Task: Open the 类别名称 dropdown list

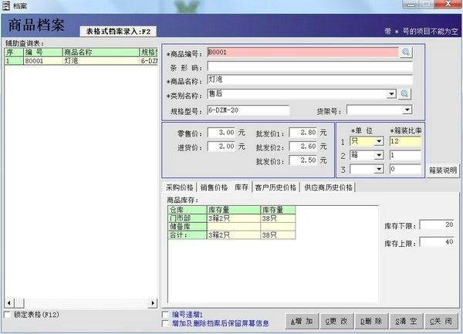Action: pyautogui.click(x=392, y=94)
